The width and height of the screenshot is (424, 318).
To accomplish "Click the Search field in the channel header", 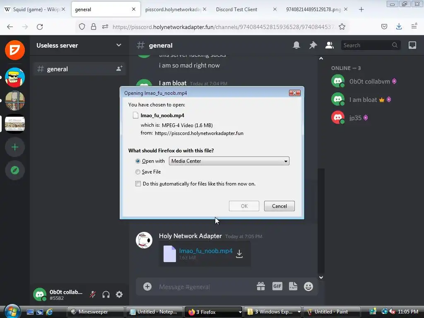I will pos(370,45).
